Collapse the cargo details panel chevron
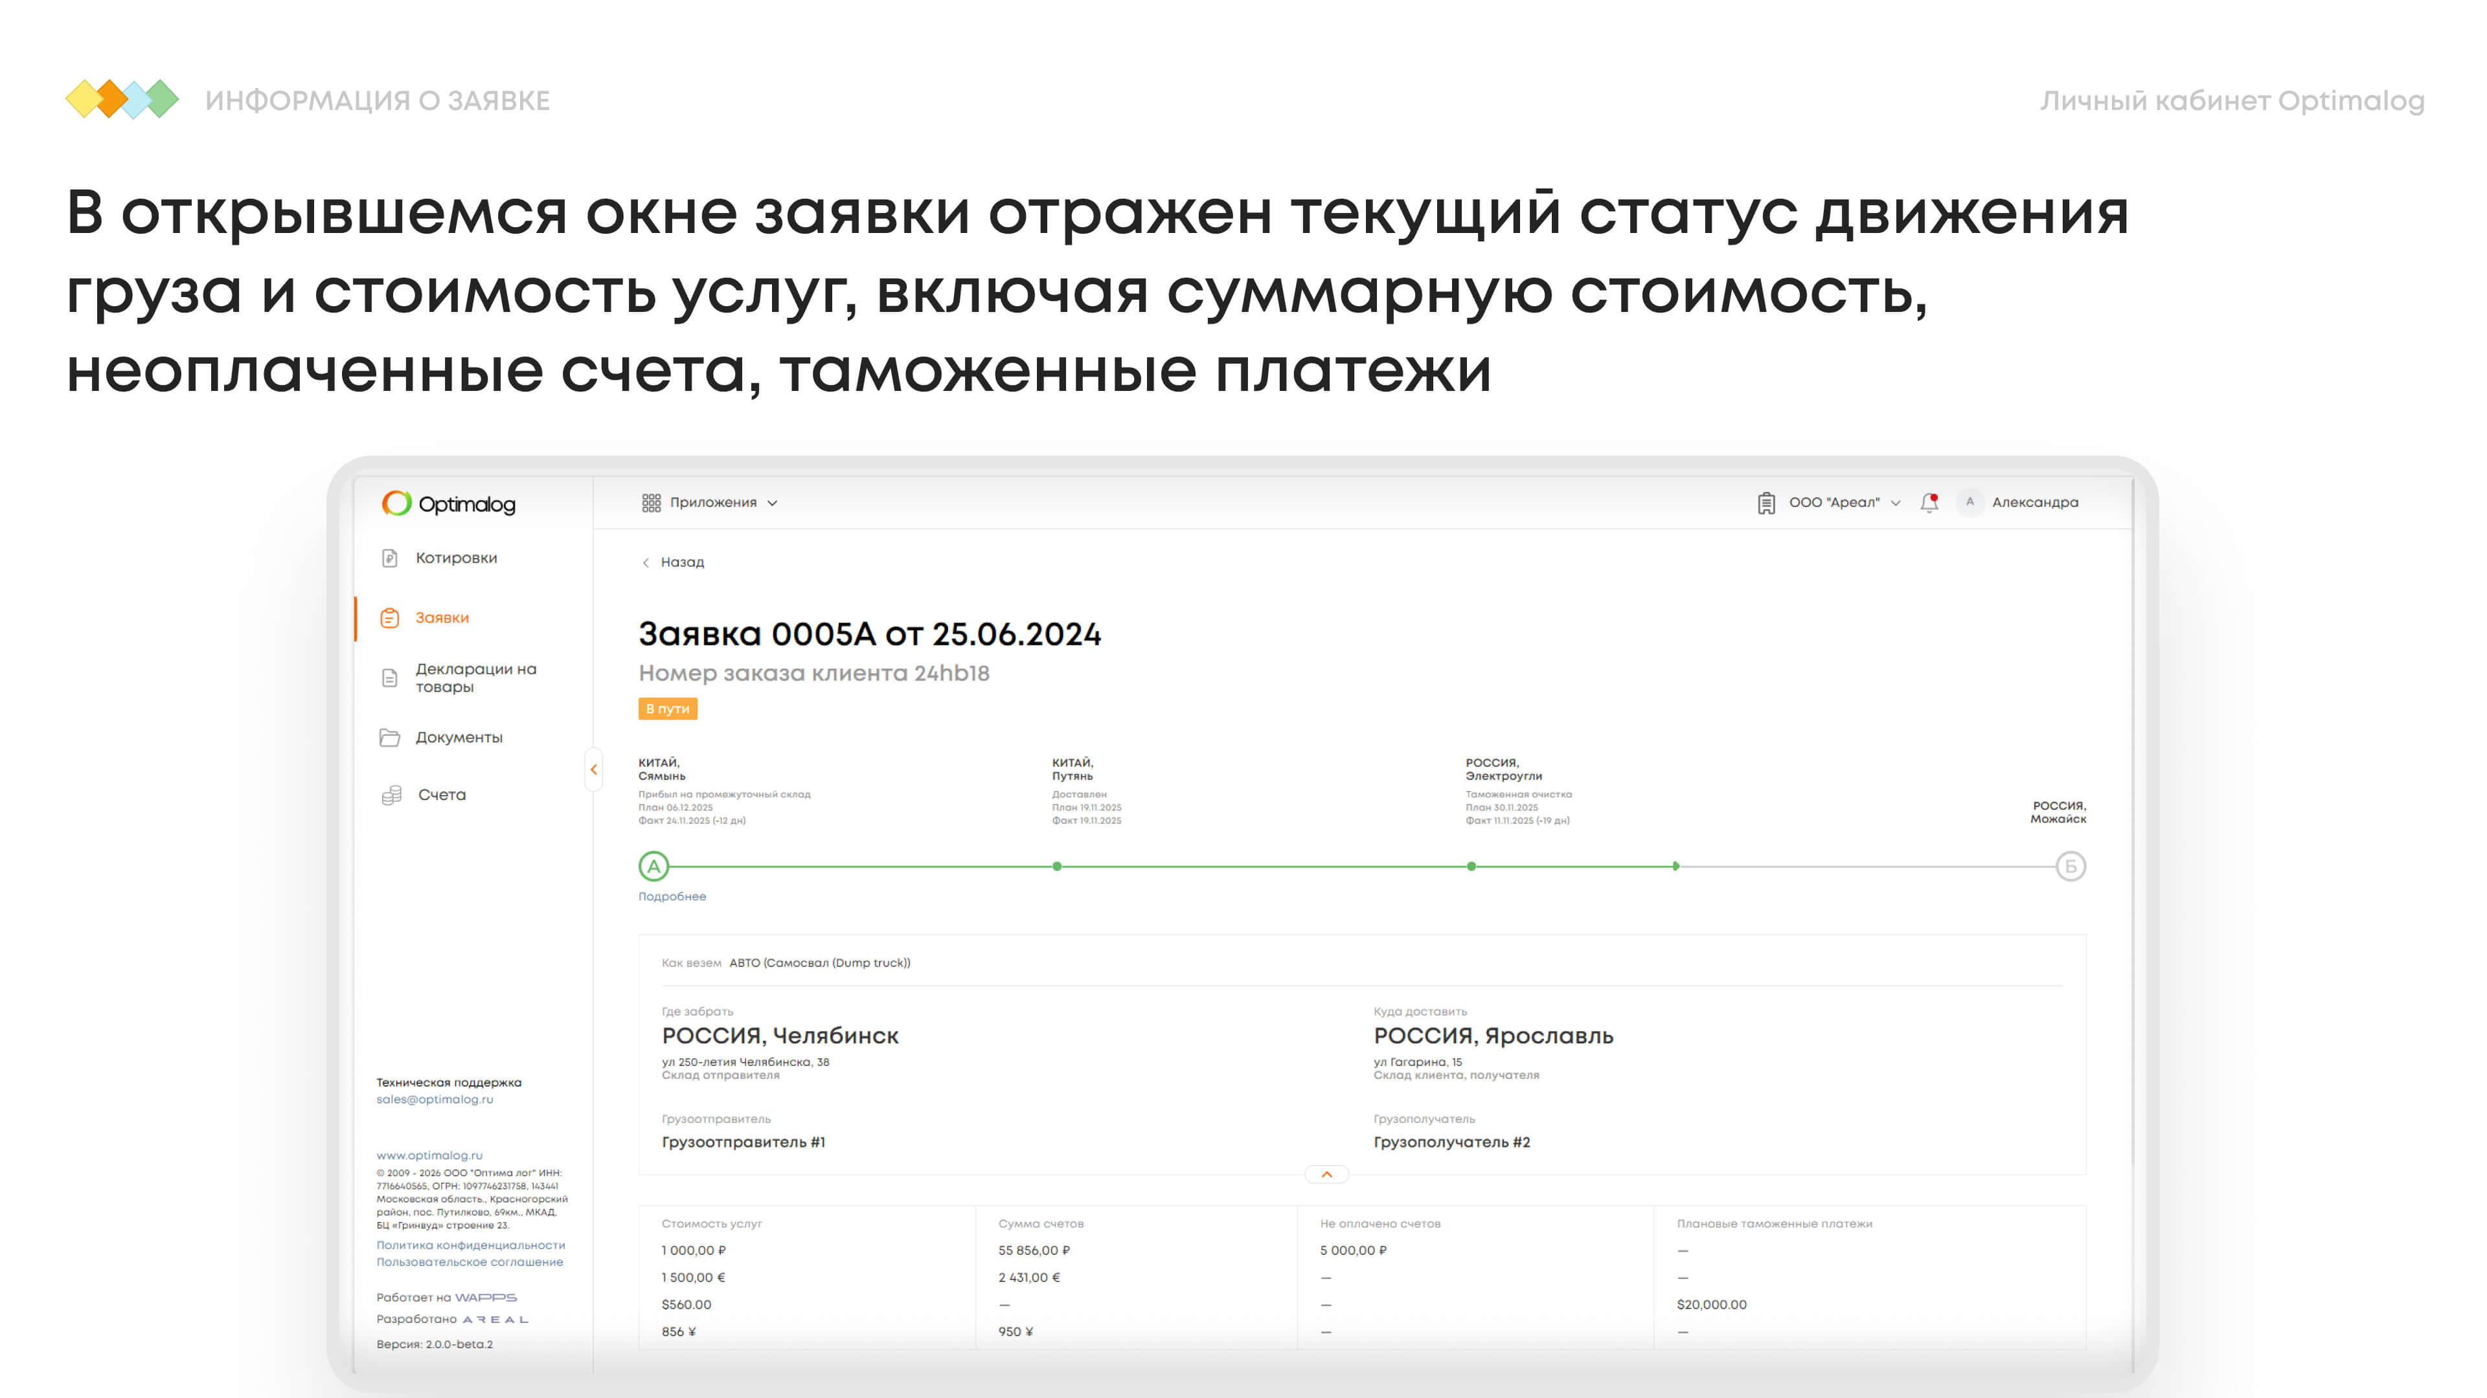The width and height of the screenshot is (2487, 1398). click(1326, 1174)
